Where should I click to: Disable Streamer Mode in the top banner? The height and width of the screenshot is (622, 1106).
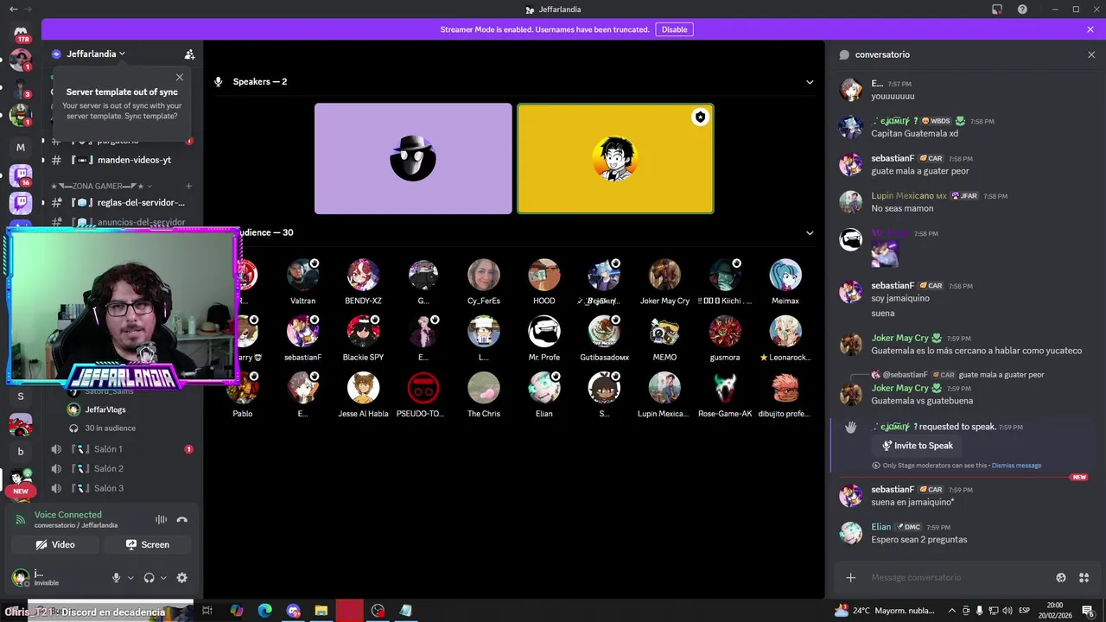click(x=674, y=29)
